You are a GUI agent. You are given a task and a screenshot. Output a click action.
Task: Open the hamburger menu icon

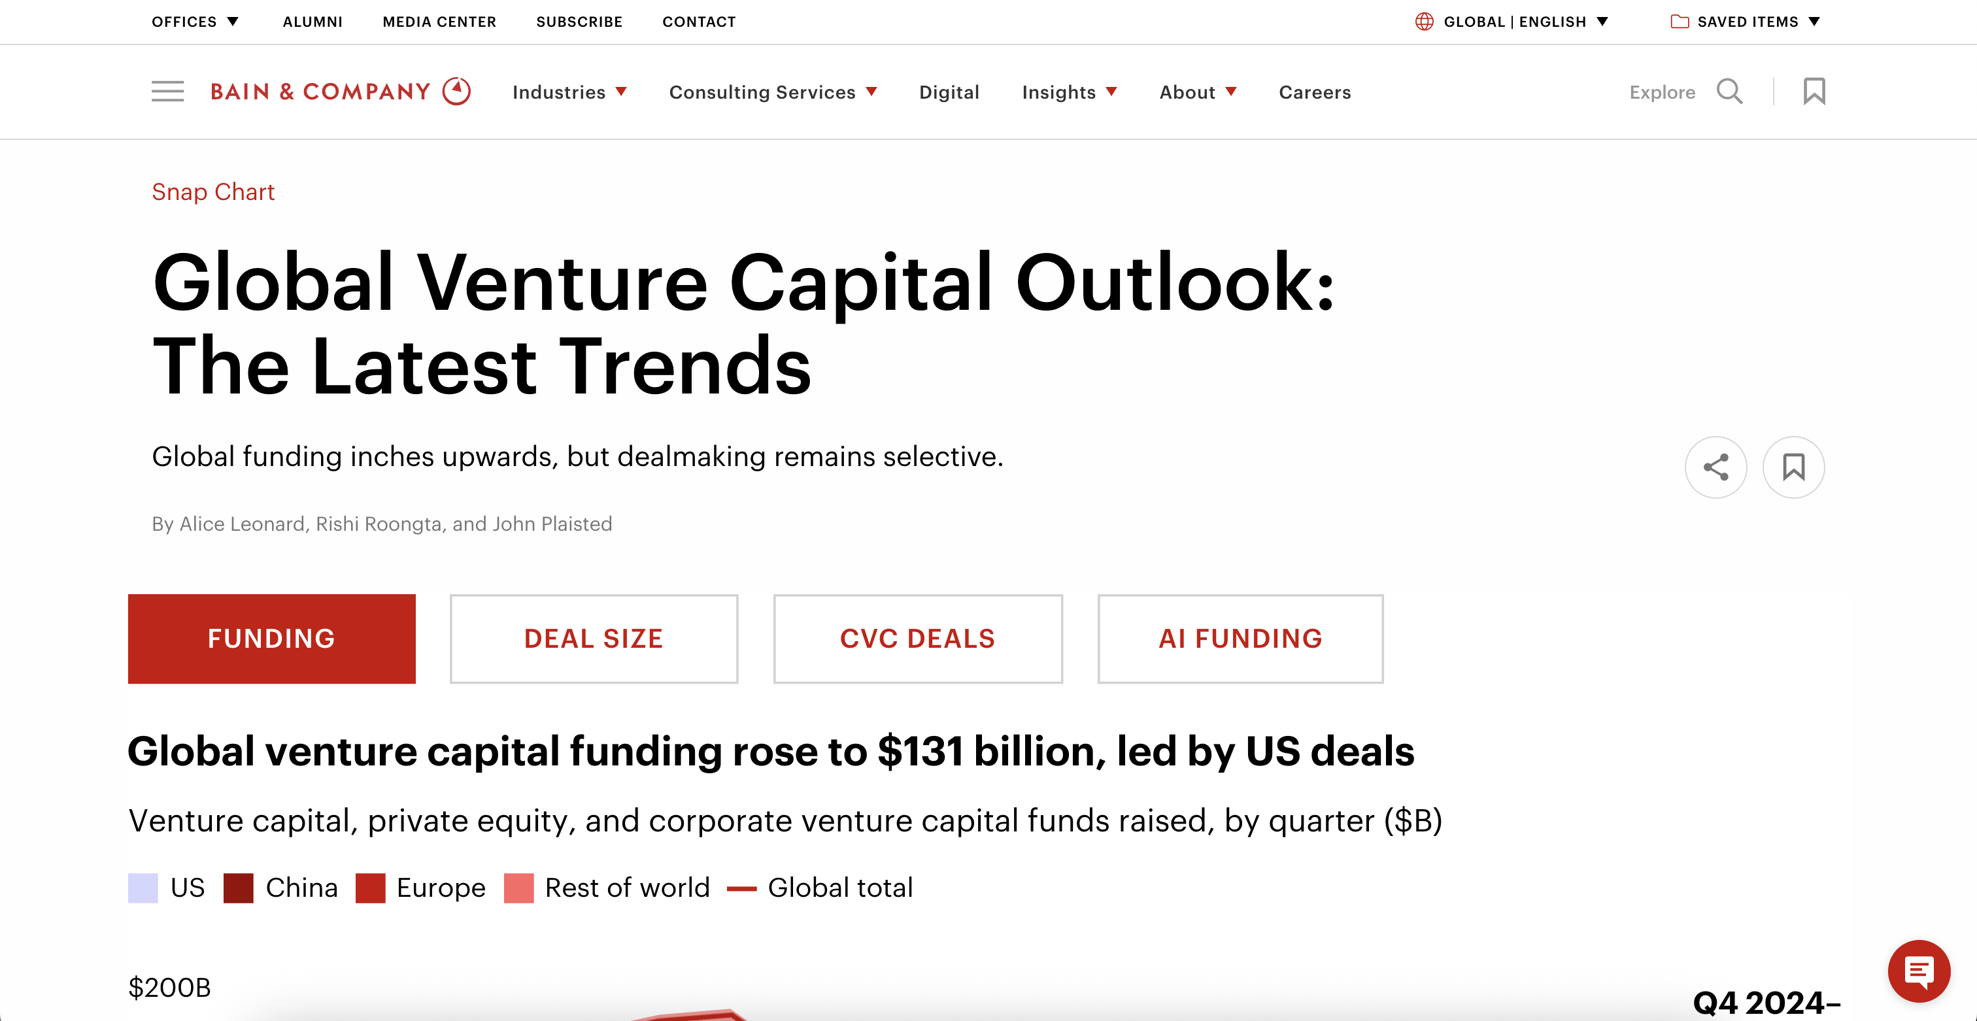click(167, 92)
